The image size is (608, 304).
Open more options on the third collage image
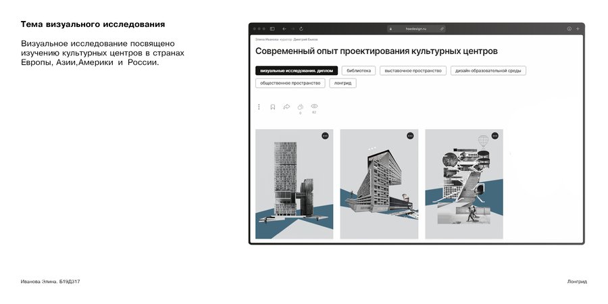pyautogui.click(x=495, y=136)
